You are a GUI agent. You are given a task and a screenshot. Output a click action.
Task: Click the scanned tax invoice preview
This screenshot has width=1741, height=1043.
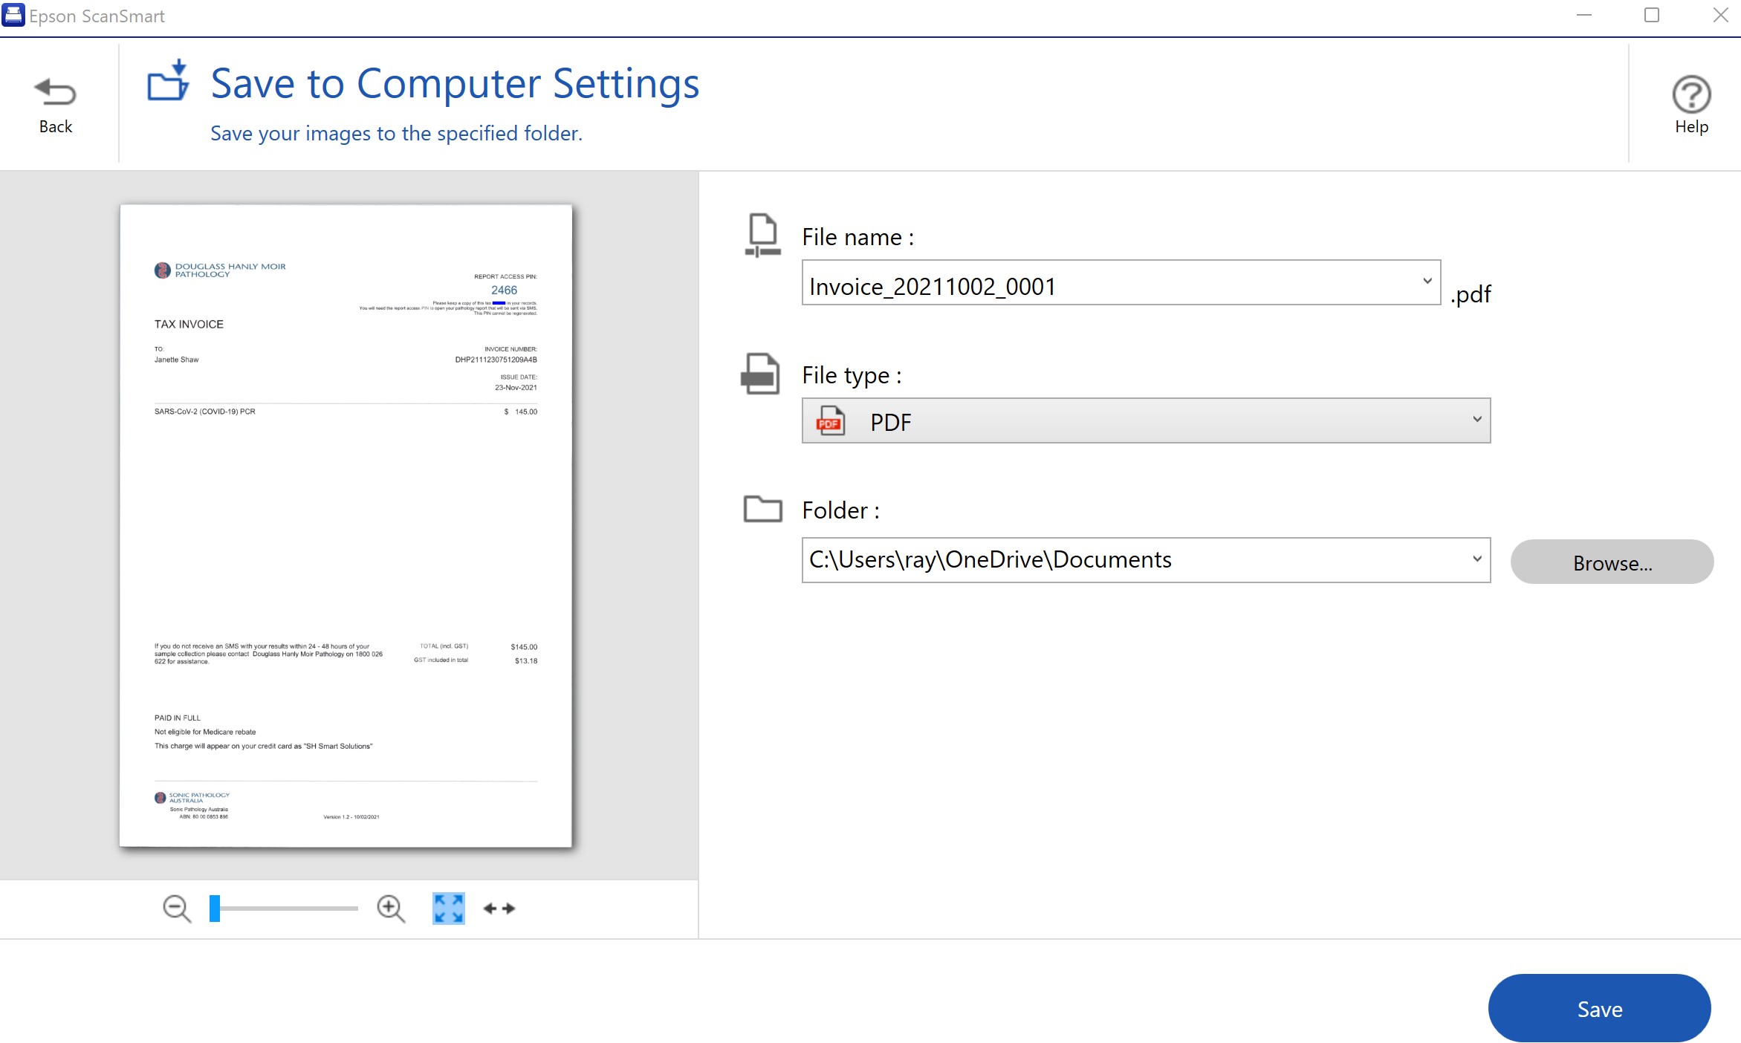346,525
